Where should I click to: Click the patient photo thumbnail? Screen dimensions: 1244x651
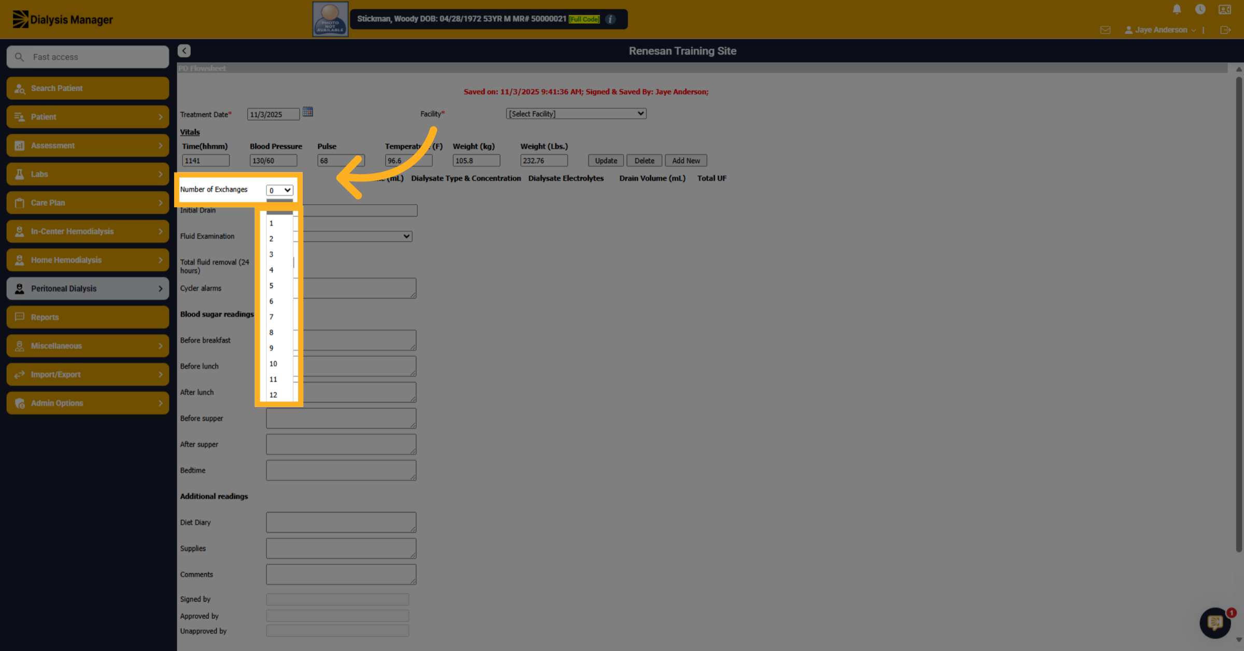click(330, 19)
